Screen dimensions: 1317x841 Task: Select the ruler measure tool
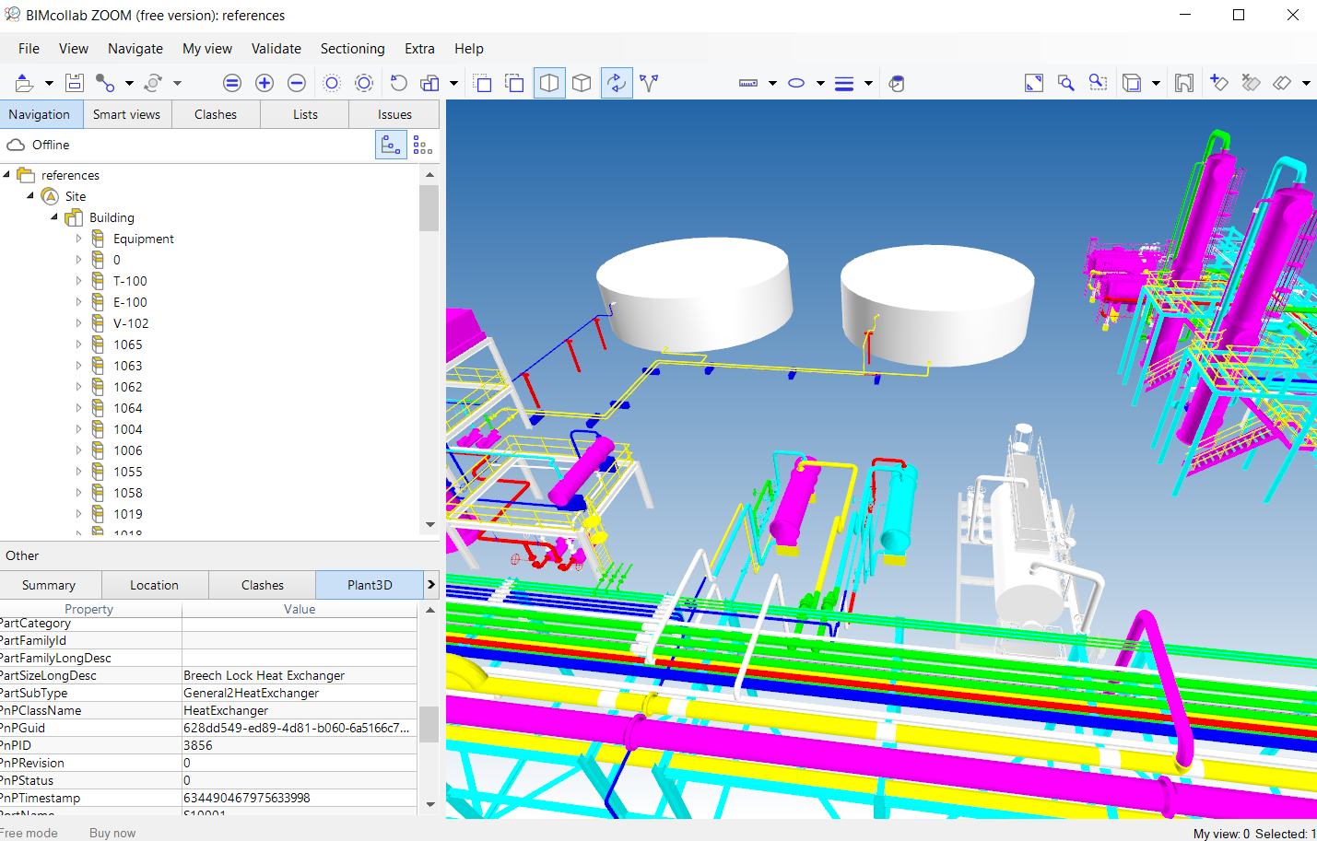748,83
